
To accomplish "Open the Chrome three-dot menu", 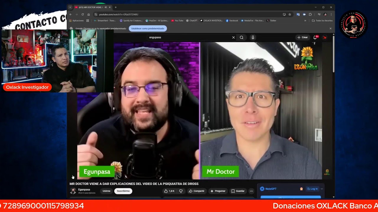I will 331,14.
